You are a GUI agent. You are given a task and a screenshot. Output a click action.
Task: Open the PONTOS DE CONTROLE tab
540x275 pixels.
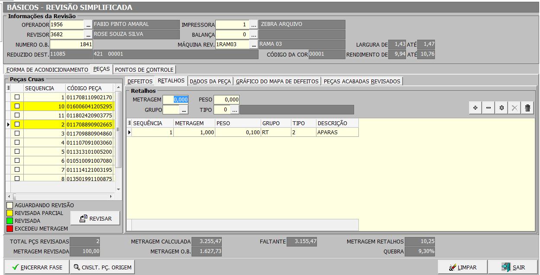144,70
